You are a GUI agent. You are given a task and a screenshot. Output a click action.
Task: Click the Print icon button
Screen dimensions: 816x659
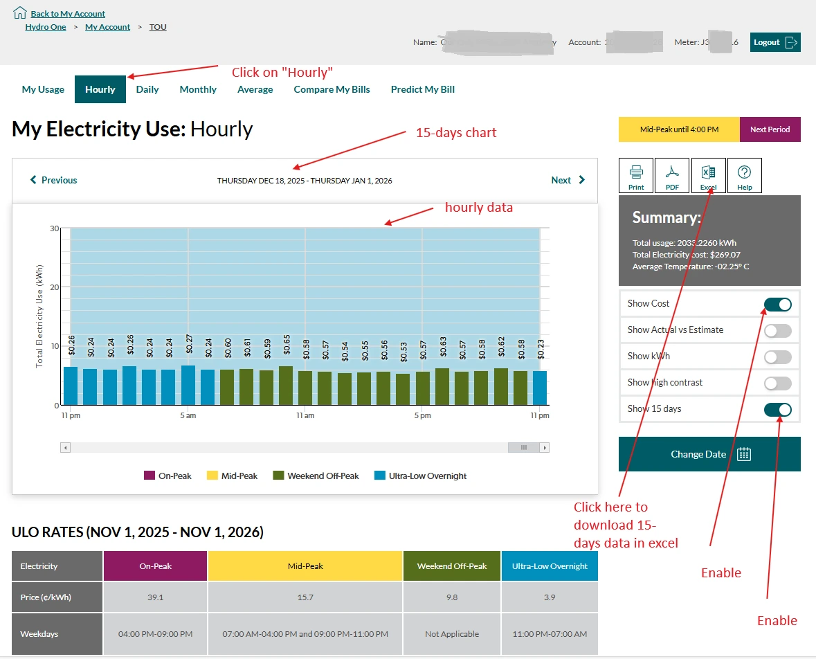(636, 175)
